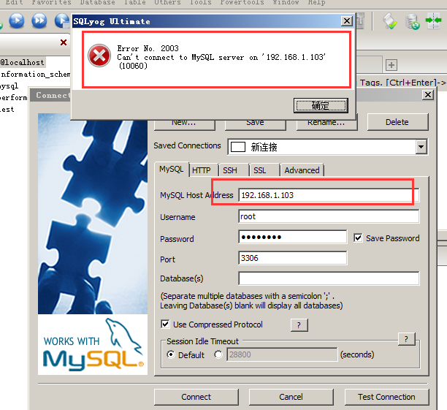Click the Username input field
The width and height of the screenshot is (447, 410).
click(x=329, y=216)
